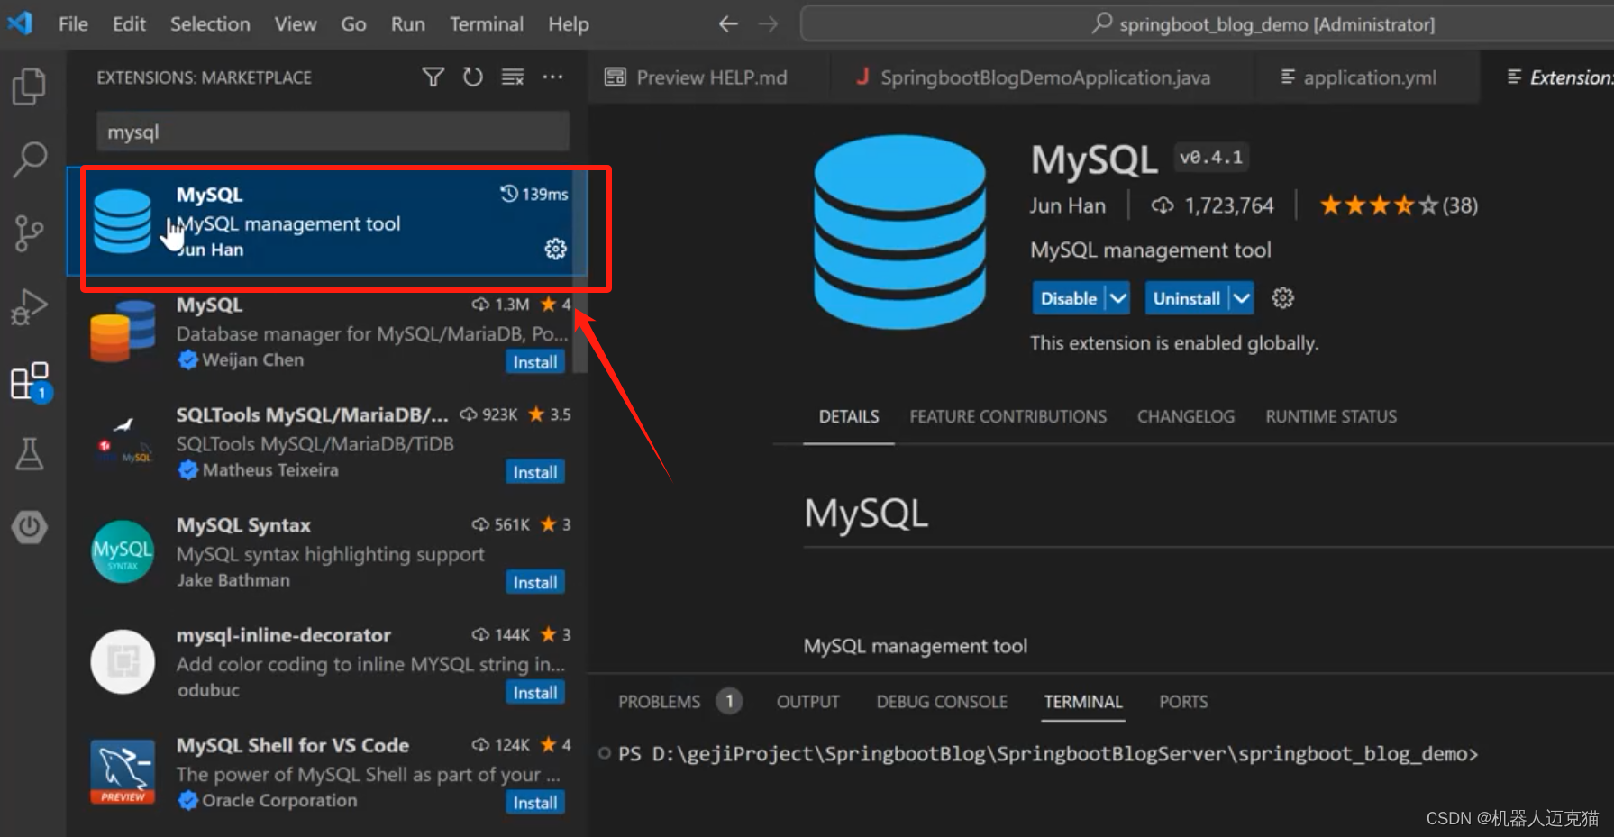Select the TERMINAL panel tab
The image size is (1614, 837).
point(1083,701)
